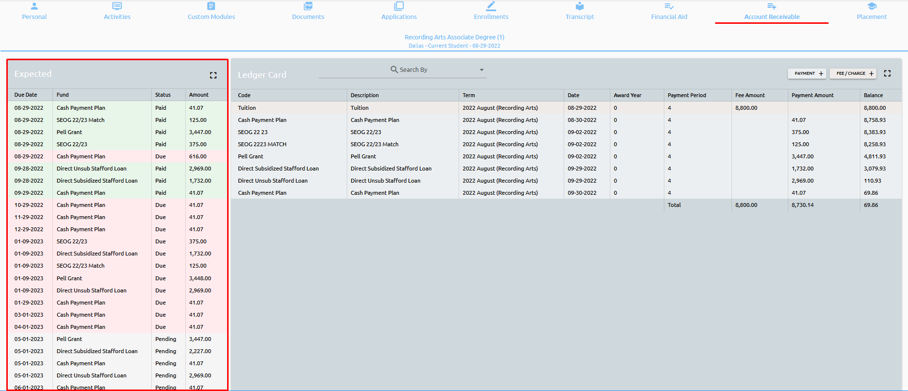
Task: Sort the Expected list by Due Date
Action: click(26, 95)
